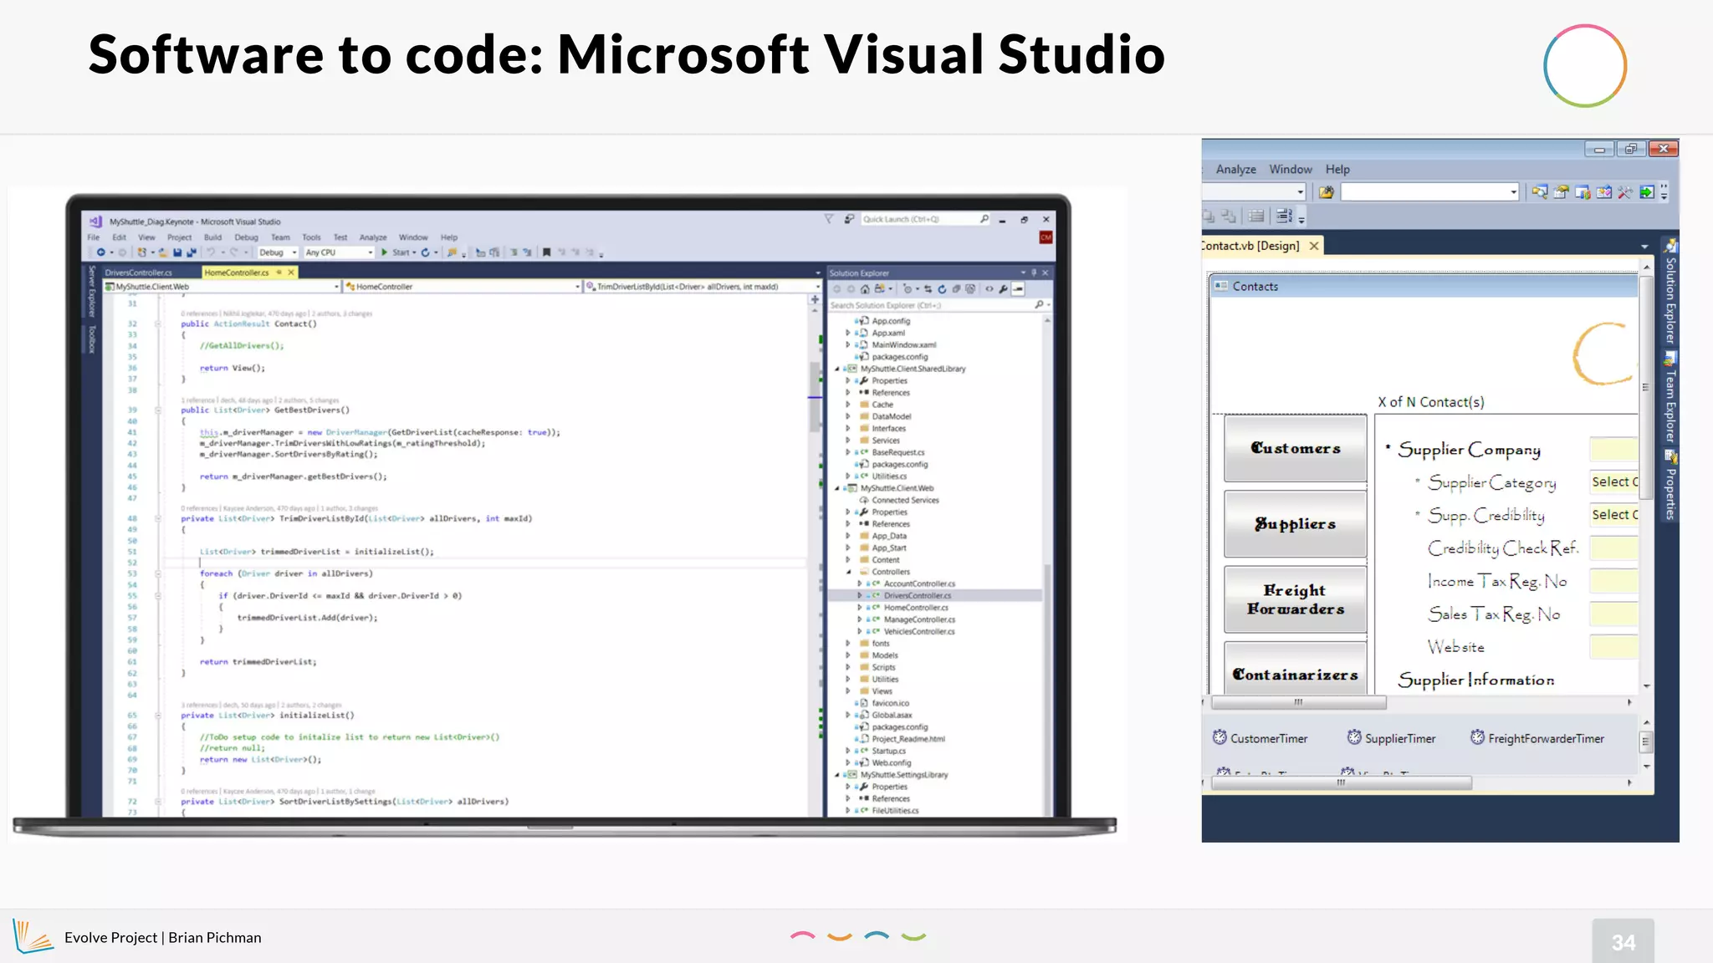Open the HomeController class dropdown
The image size is (1713, 963).
[x=462, y=287]
